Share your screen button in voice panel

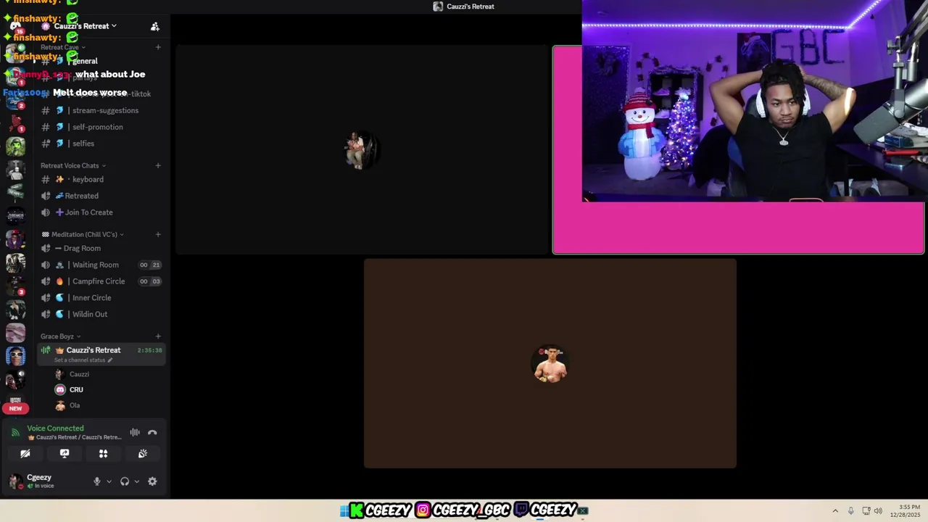point(65,454)
